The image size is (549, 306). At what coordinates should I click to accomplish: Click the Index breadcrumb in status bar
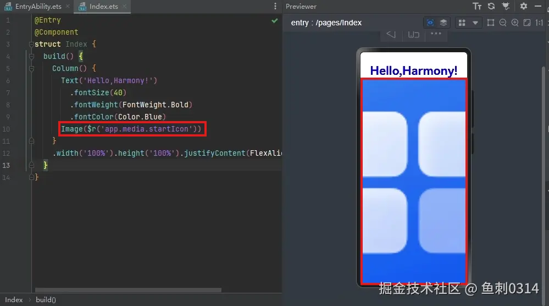(x=14, y=300)
